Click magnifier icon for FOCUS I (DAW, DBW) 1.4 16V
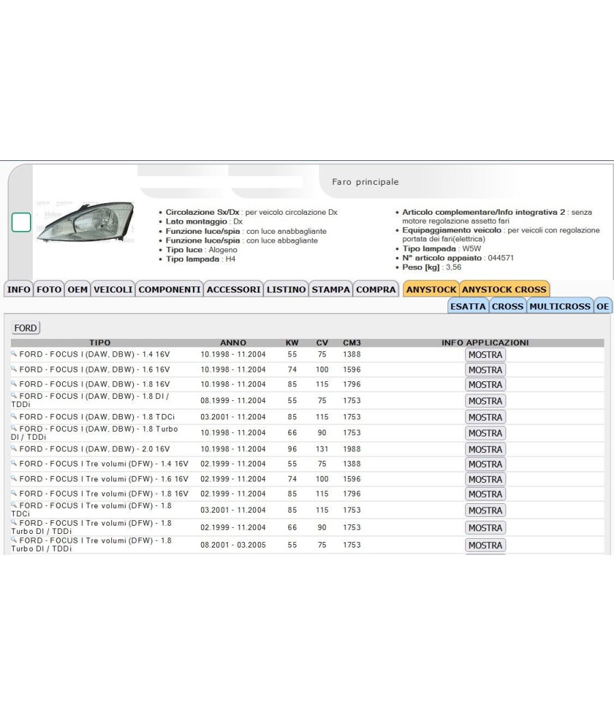The image size is (614, 716). [14, 353]
